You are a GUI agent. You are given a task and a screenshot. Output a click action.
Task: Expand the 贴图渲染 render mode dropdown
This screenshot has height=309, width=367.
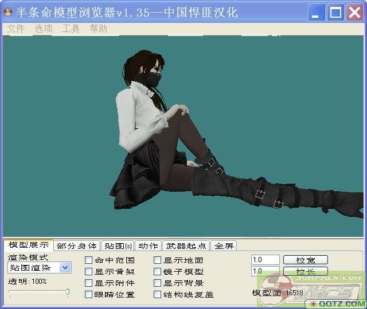tap(65, 268)
